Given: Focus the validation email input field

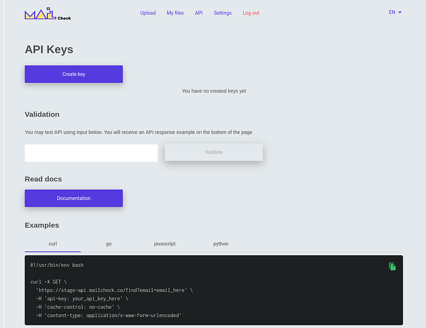Looking at the screenshot, I should (x=91, y=153).
